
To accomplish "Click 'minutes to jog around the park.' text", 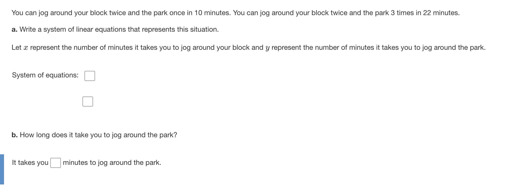I will (x=112, y=163).
